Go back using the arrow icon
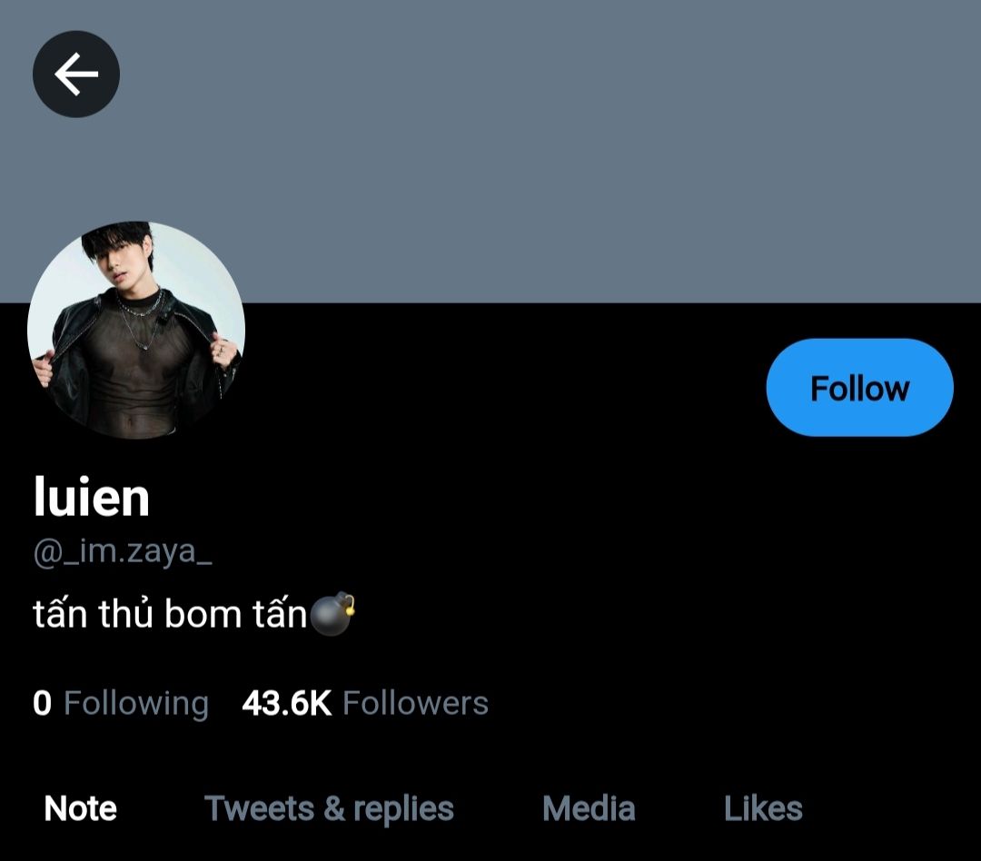 (x=76, y=74)
